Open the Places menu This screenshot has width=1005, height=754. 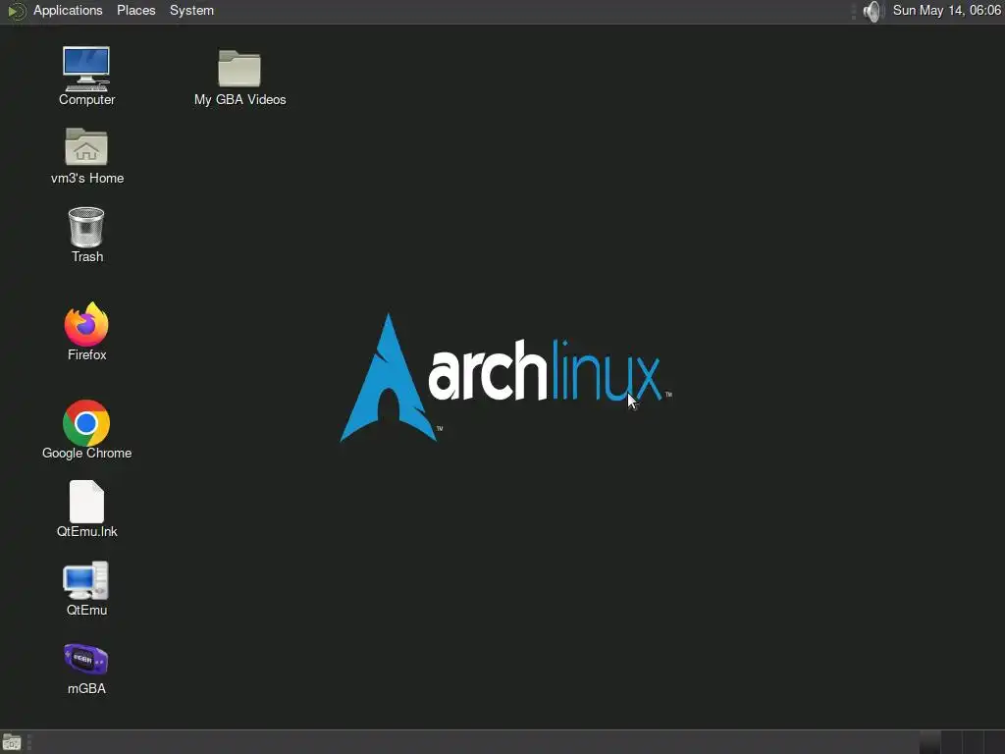click(x=135, y=11)
